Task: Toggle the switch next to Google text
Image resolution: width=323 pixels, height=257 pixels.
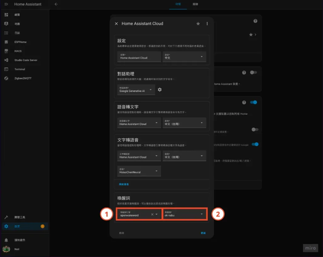Action: pos(255,144)
